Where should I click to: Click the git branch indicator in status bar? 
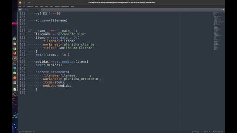[196, 132]
